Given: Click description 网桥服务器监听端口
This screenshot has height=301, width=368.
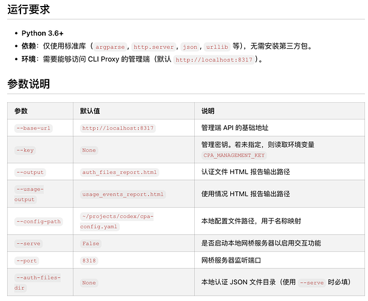Looking at the screenshot, I should pos(231,260).
